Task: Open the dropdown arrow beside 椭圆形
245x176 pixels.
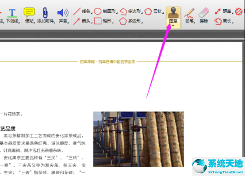Action: [117, 13]
